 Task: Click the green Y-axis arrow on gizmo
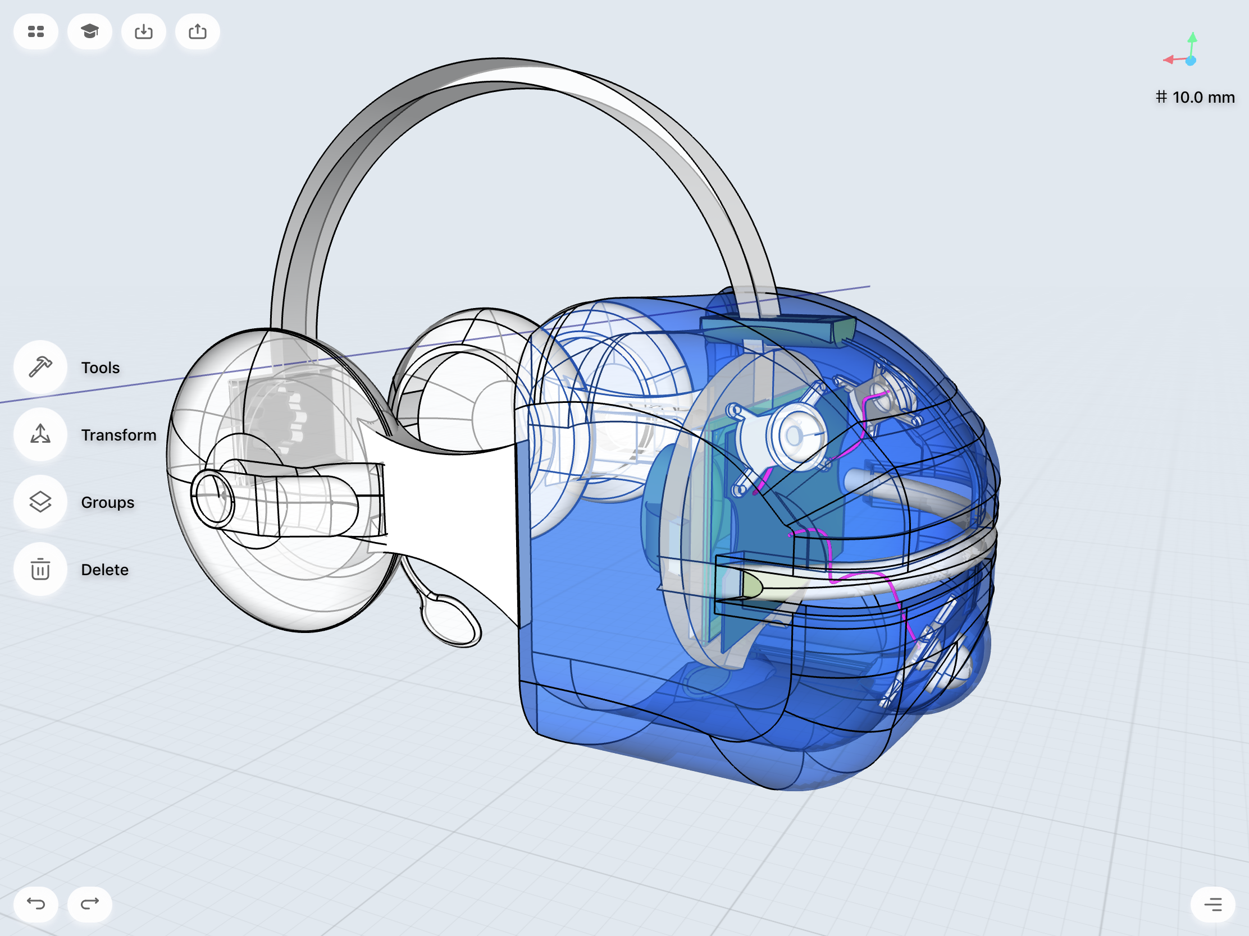coord(1192,38)
